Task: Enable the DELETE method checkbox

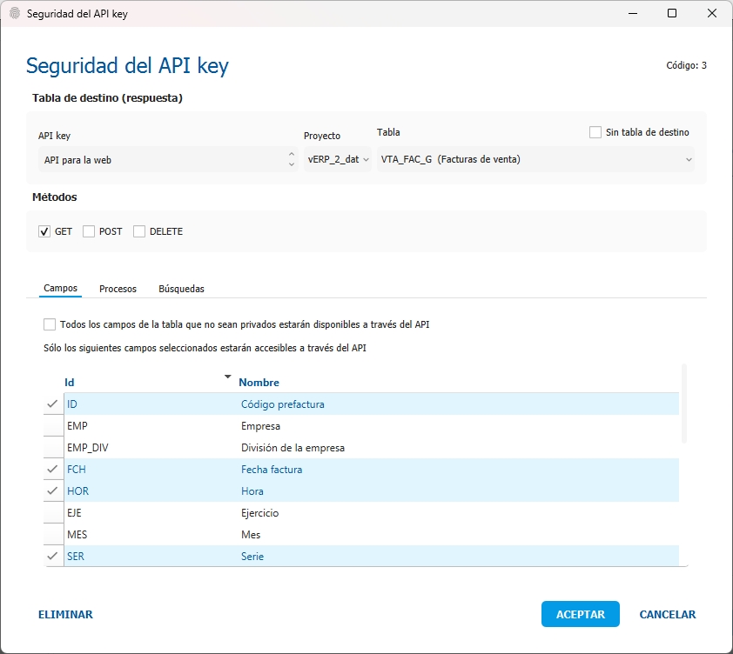Action: point(139,232)
